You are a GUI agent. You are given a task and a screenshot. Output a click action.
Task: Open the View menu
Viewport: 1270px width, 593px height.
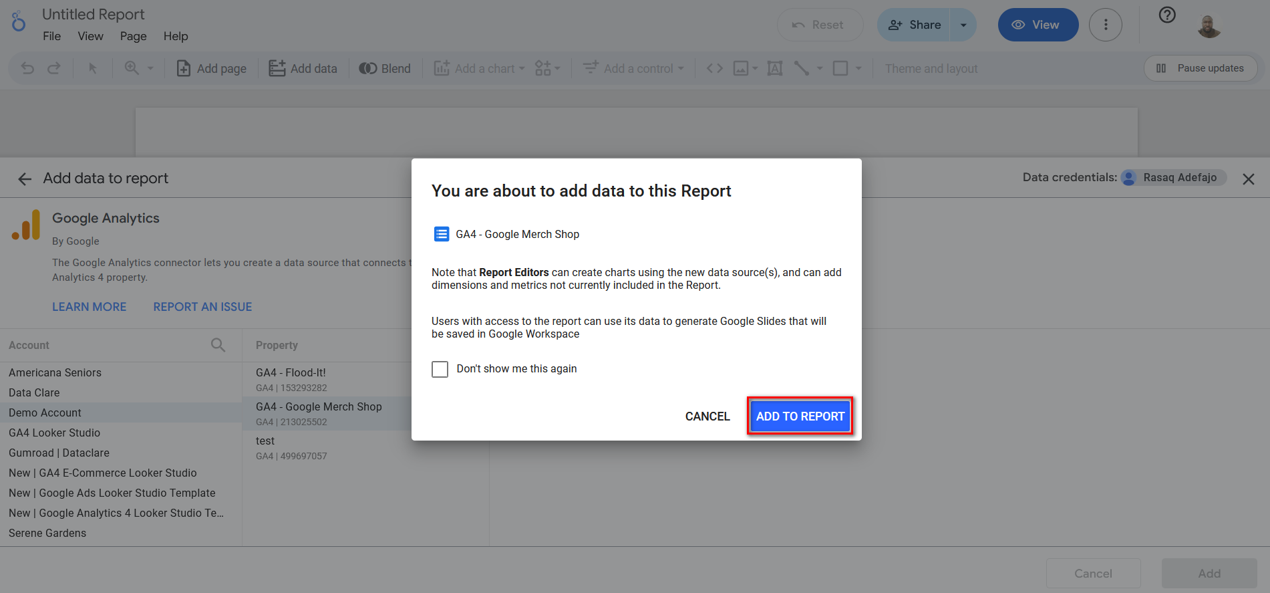(x=90, y=36)
